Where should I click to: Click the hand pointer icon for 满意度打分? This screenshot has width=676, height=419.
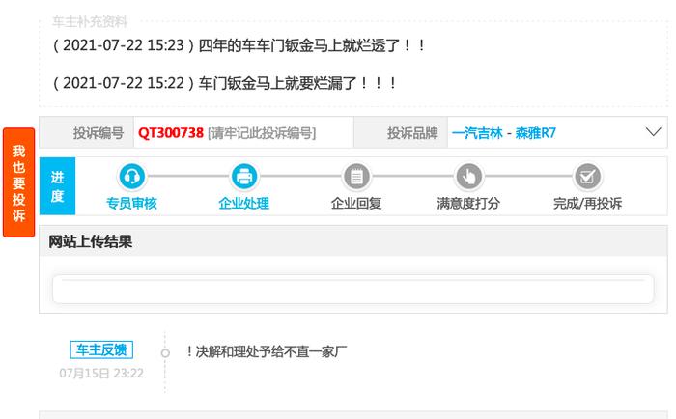click(x=468, y=177)
